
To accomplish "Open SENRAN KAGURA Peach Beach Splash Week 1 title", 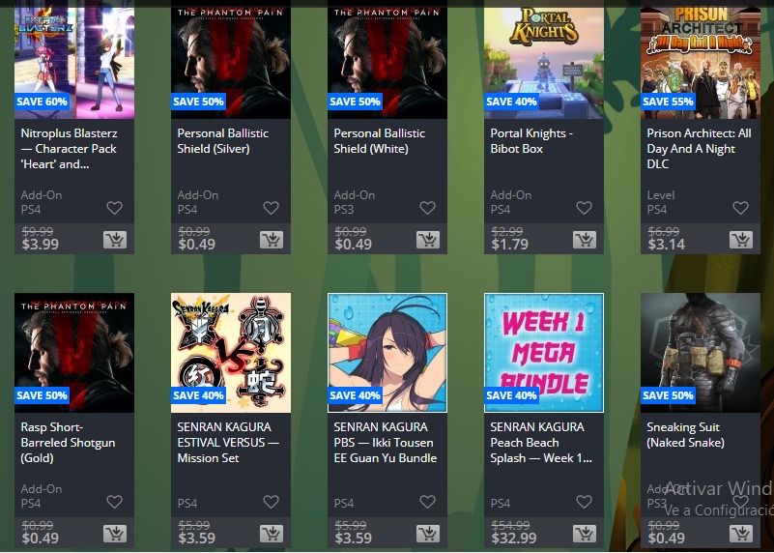I will (541, 443).
